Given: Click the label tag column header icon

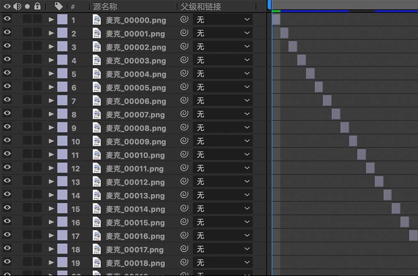Looking at the screenshot, I should [x=59, y=6].
